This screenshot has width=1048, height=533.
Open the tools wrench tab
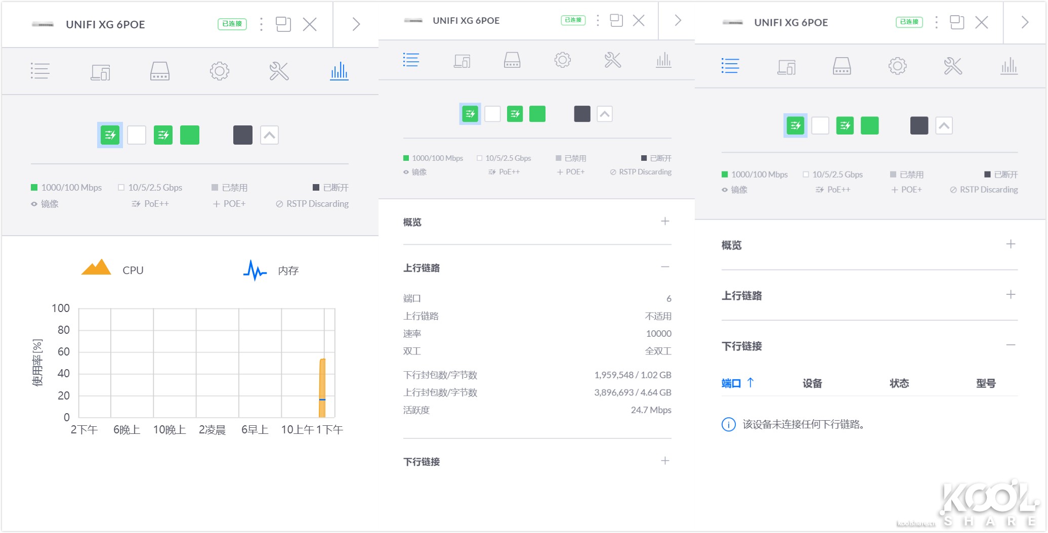[x=280, y=71]
